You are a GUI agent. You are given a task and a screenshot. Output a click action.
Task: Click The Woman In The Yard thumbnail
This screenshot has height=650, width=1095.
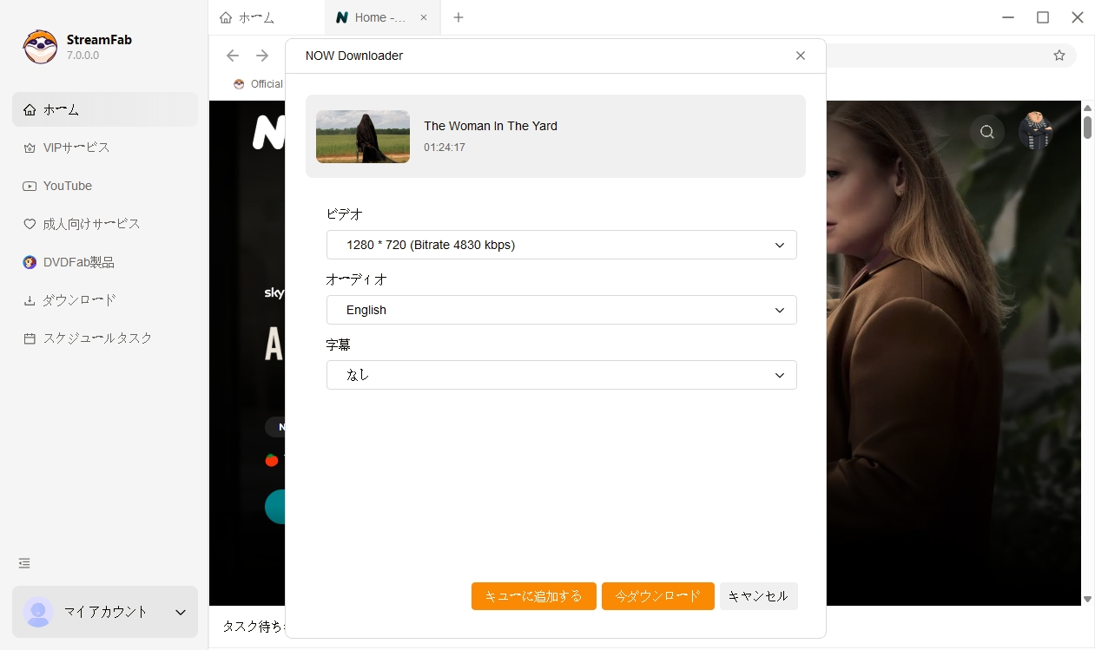tap(362, 137)
